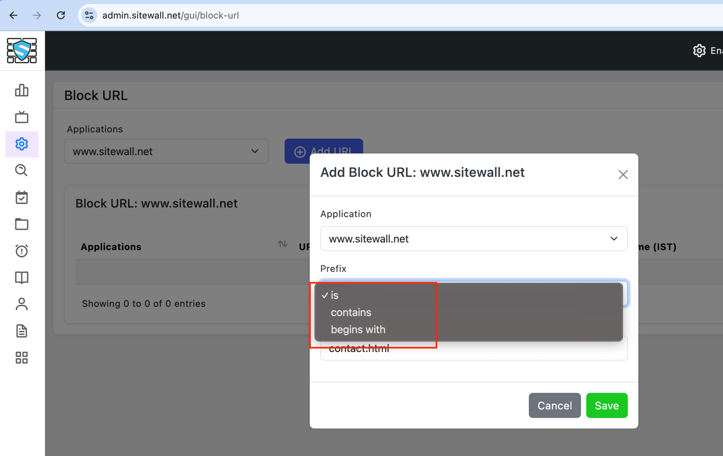
Task: Open the Application dropdown showing www.sitewall.net
Action: (474, 238)
